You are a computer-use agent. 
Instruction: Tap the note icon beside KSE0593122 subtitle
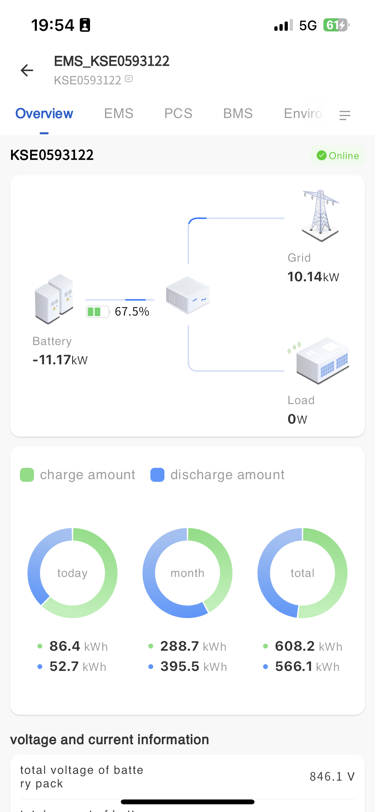[129, 79]
